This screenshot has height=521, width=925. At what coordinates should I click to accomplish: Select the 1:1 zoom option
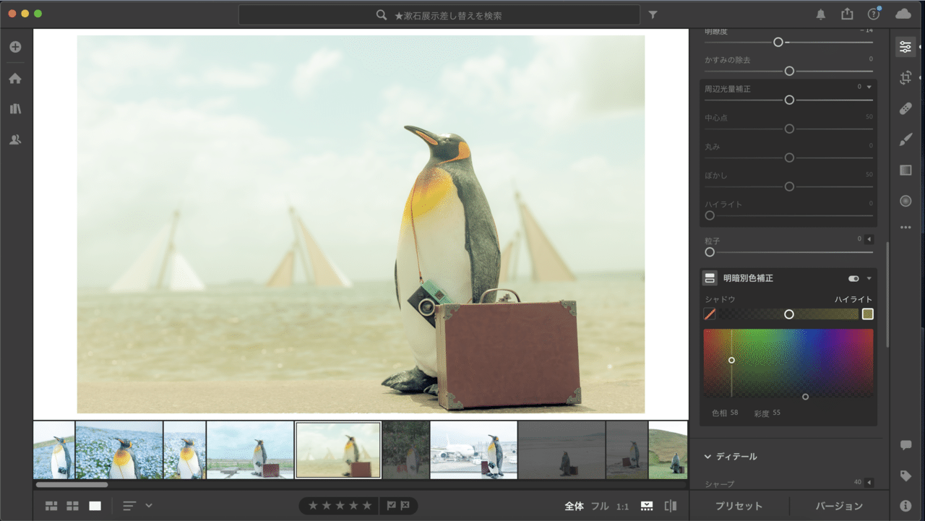623,507
